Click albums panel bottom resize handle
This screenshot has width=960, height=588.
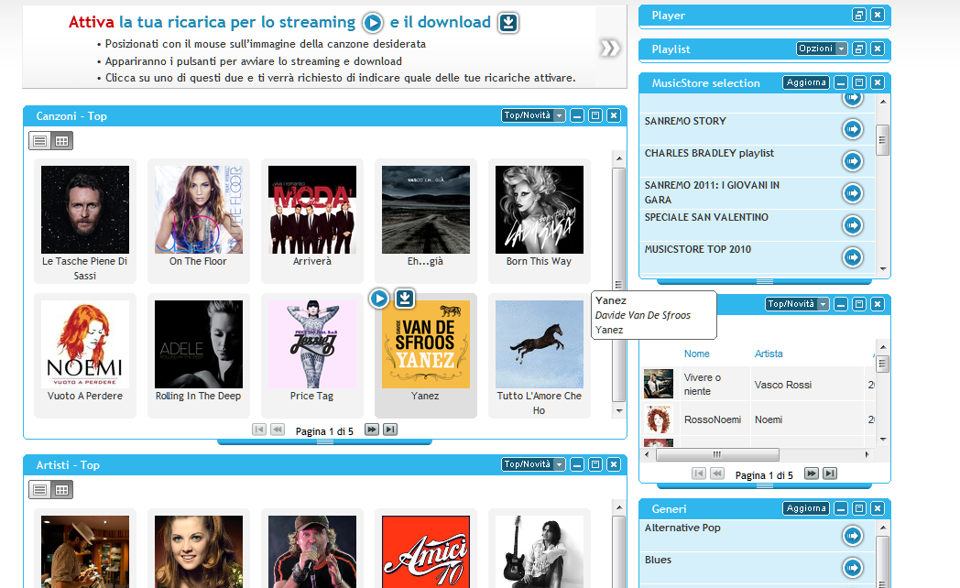click(x=764, y=485)
